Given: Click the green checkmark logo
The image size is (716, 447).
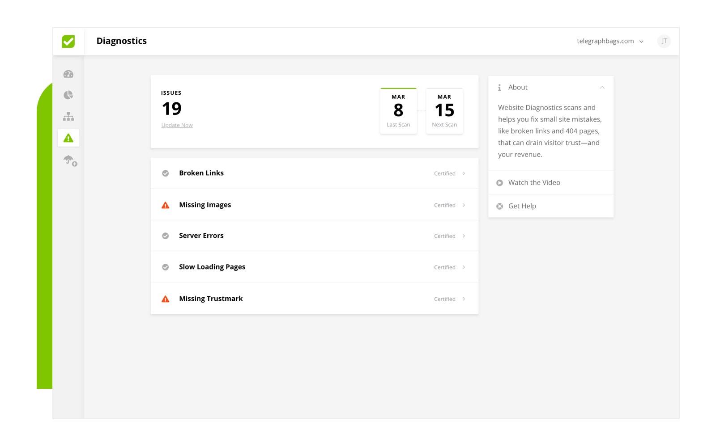Looking at the screenshot, I should click(x=68, y=42).
